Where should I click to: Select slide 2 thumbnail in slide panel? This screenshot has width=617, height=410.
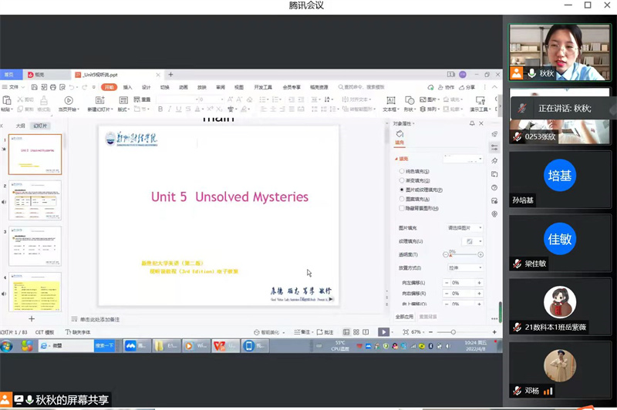click(35, 200)
